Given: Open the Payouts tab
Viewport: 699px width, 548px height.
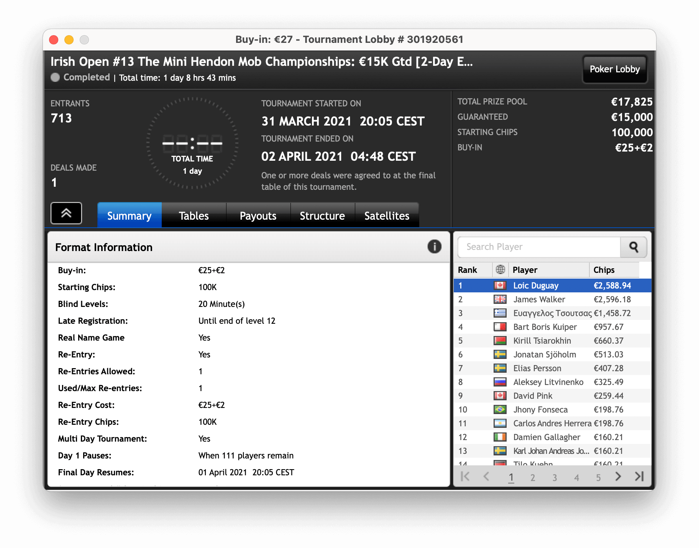Looking at the screenshot, I should click(x=258, y=215).
